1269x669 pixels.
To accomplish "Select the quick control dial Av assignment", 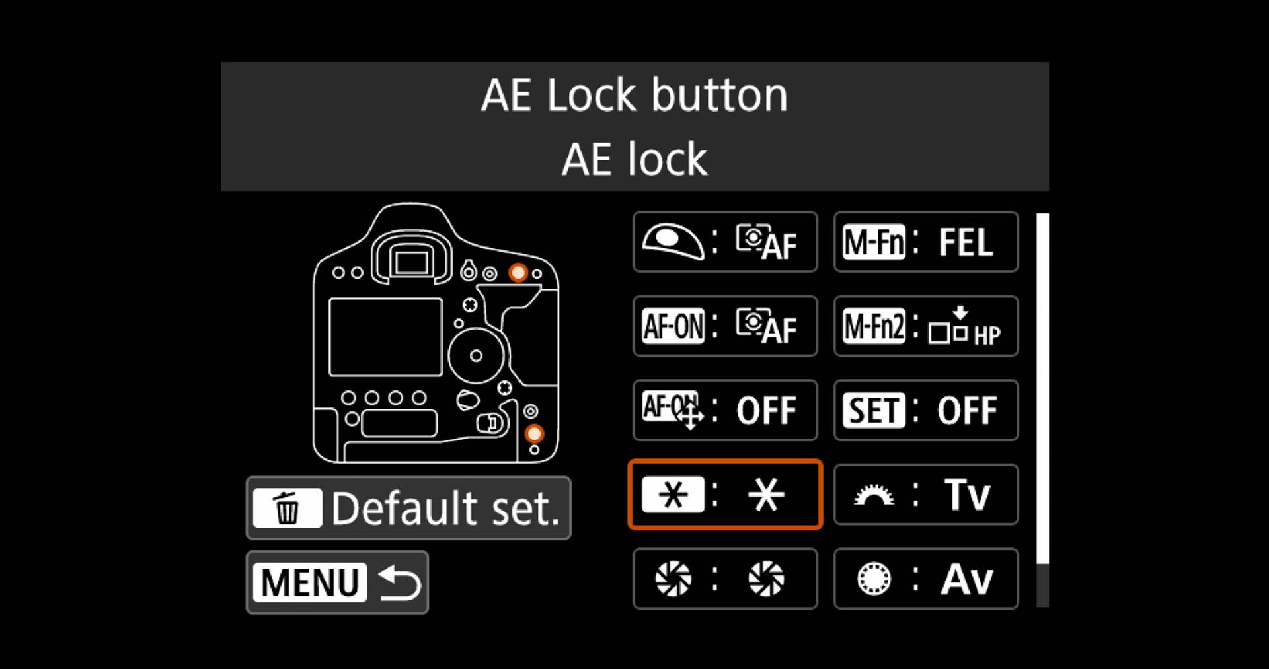I will point(926,579).
